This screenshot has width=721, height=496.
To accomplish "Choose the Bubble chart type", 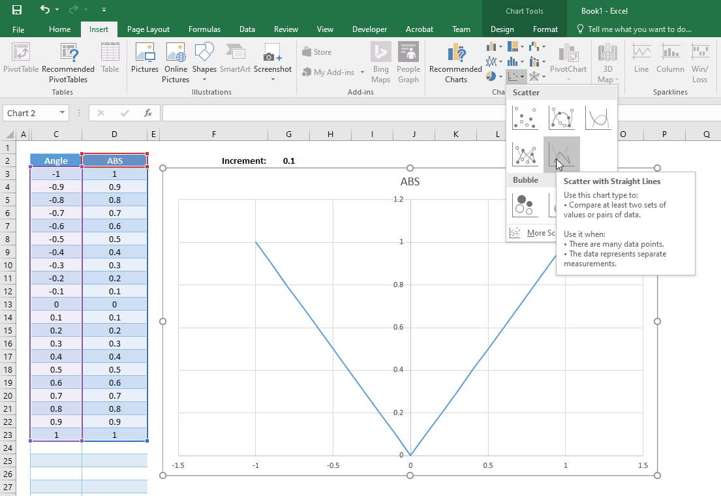I will 526,204.
